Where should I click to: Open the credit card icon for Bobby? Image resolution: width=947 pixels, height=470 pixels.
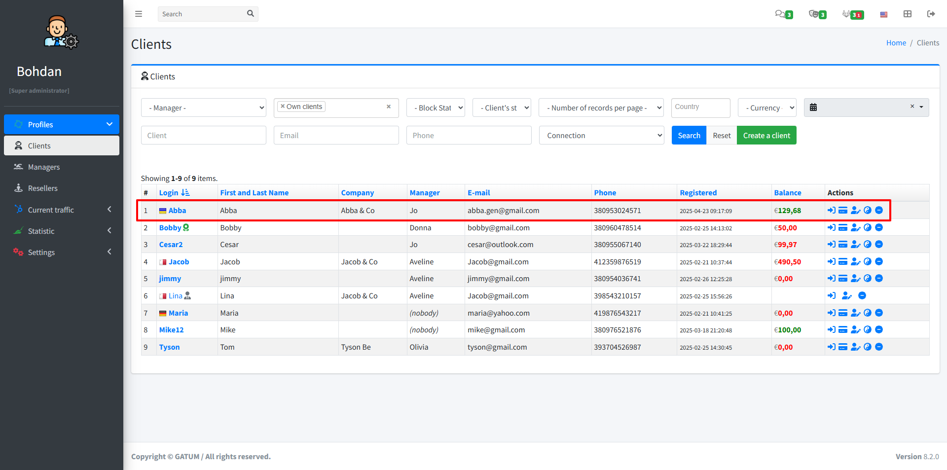coord(843,228)
